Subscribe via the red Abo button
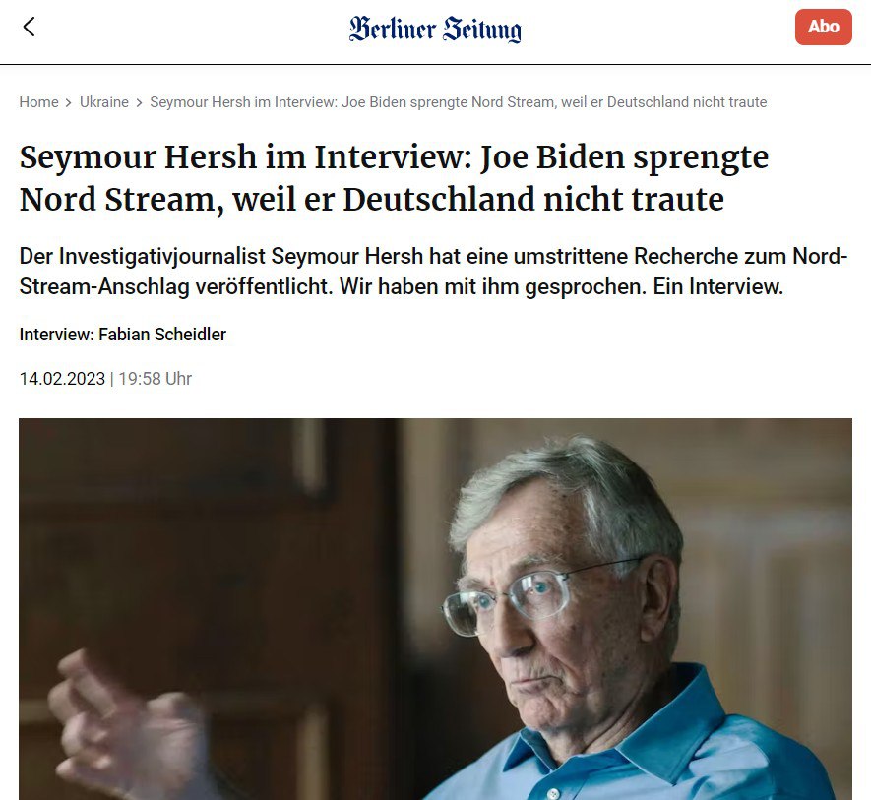Screen dimensions: 871x800 pos(823,27)
